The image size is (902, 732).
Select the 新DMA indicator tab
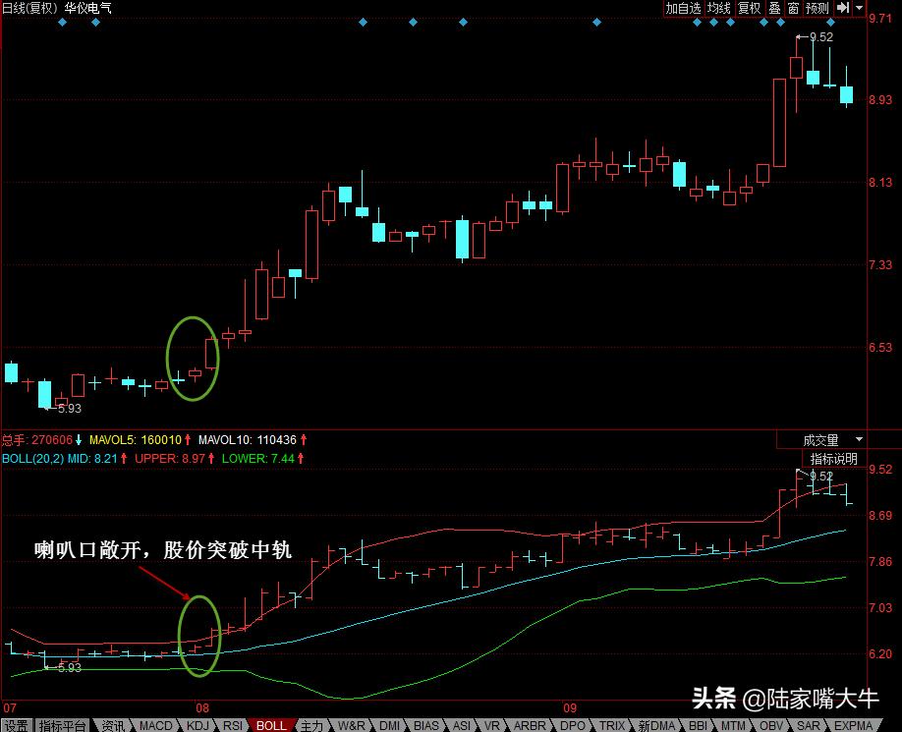click(657, 725)
